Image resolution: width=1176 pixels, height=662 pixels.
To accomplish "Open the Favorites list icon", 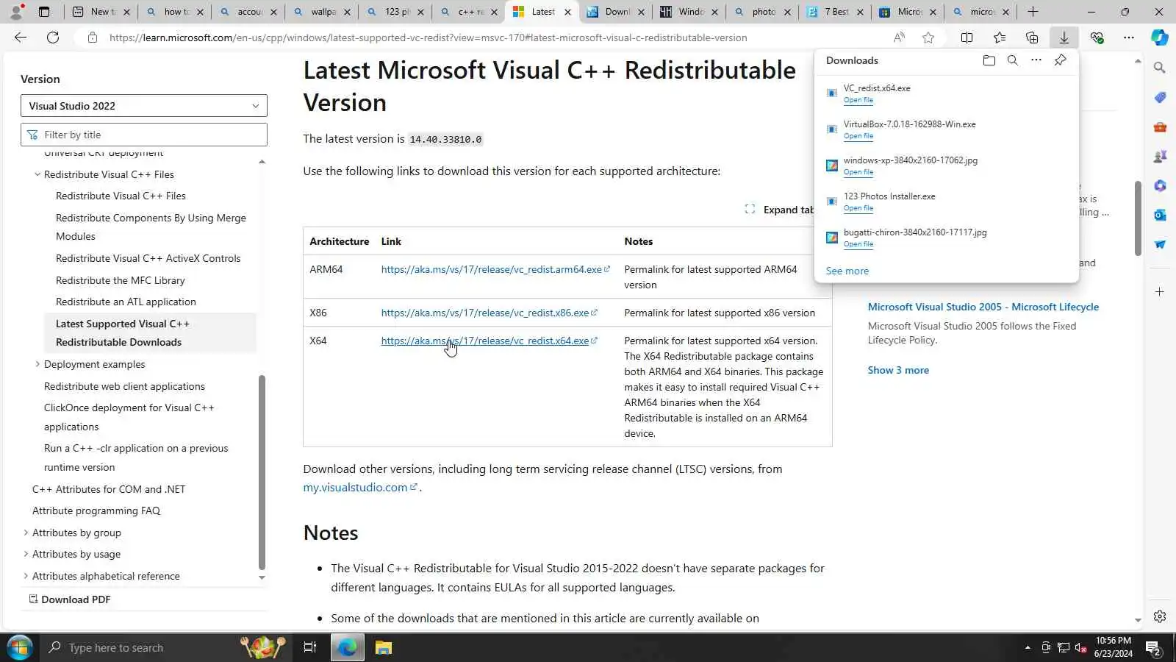I will coord(1000,38).
